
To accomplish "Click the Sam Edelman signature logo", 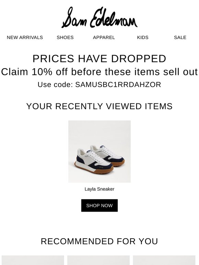I will coord(99,17).
